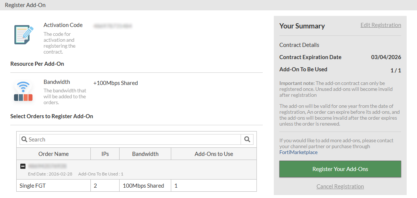Click the Add-Ons to Use column header
Viewport: 417px width, 198px height.
coord(214,154)
